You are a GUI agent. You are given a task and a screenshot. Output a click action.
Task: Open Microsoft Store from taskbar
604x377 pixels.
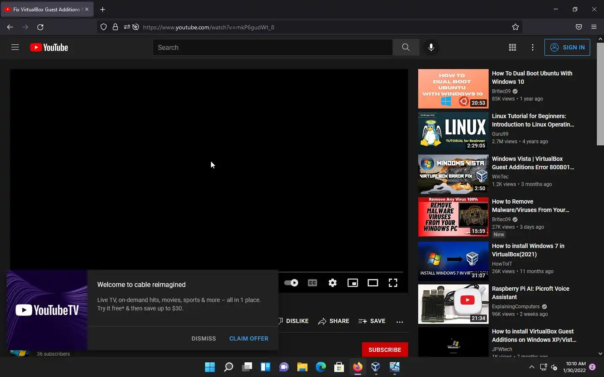[339, 367]
